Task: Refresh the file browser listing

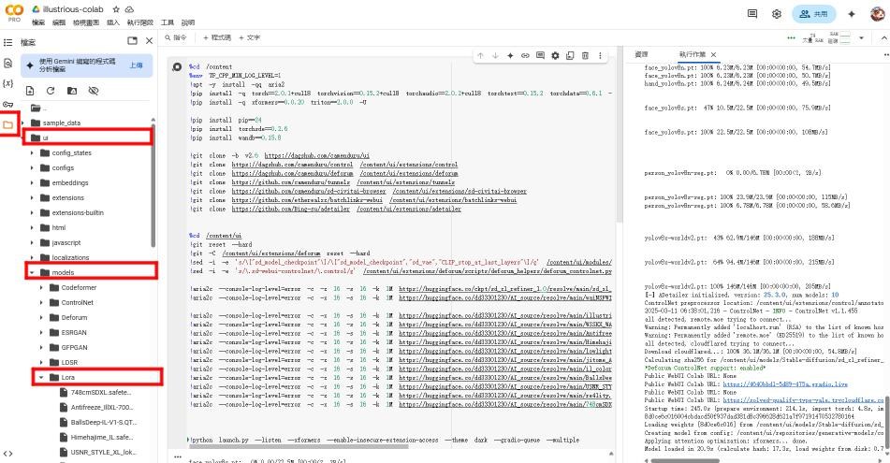Action: [50, 91]
